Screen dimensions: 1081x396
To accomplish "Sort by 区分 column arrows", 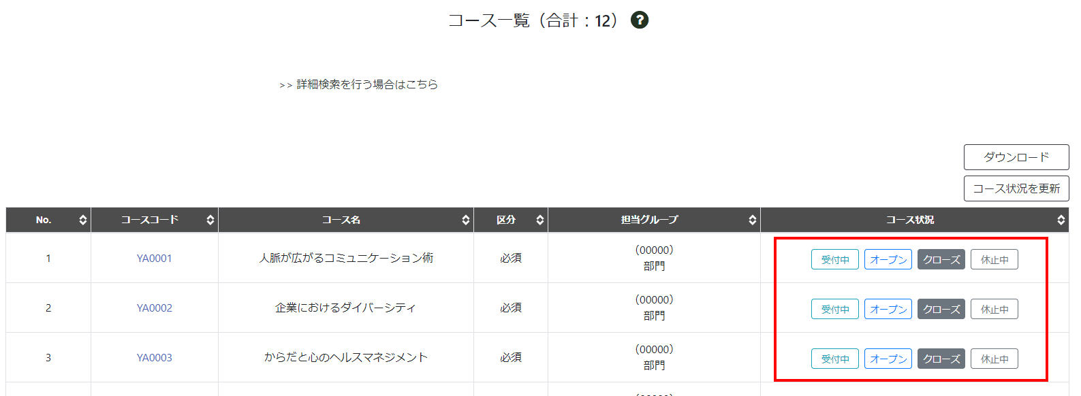I will 539,220.
